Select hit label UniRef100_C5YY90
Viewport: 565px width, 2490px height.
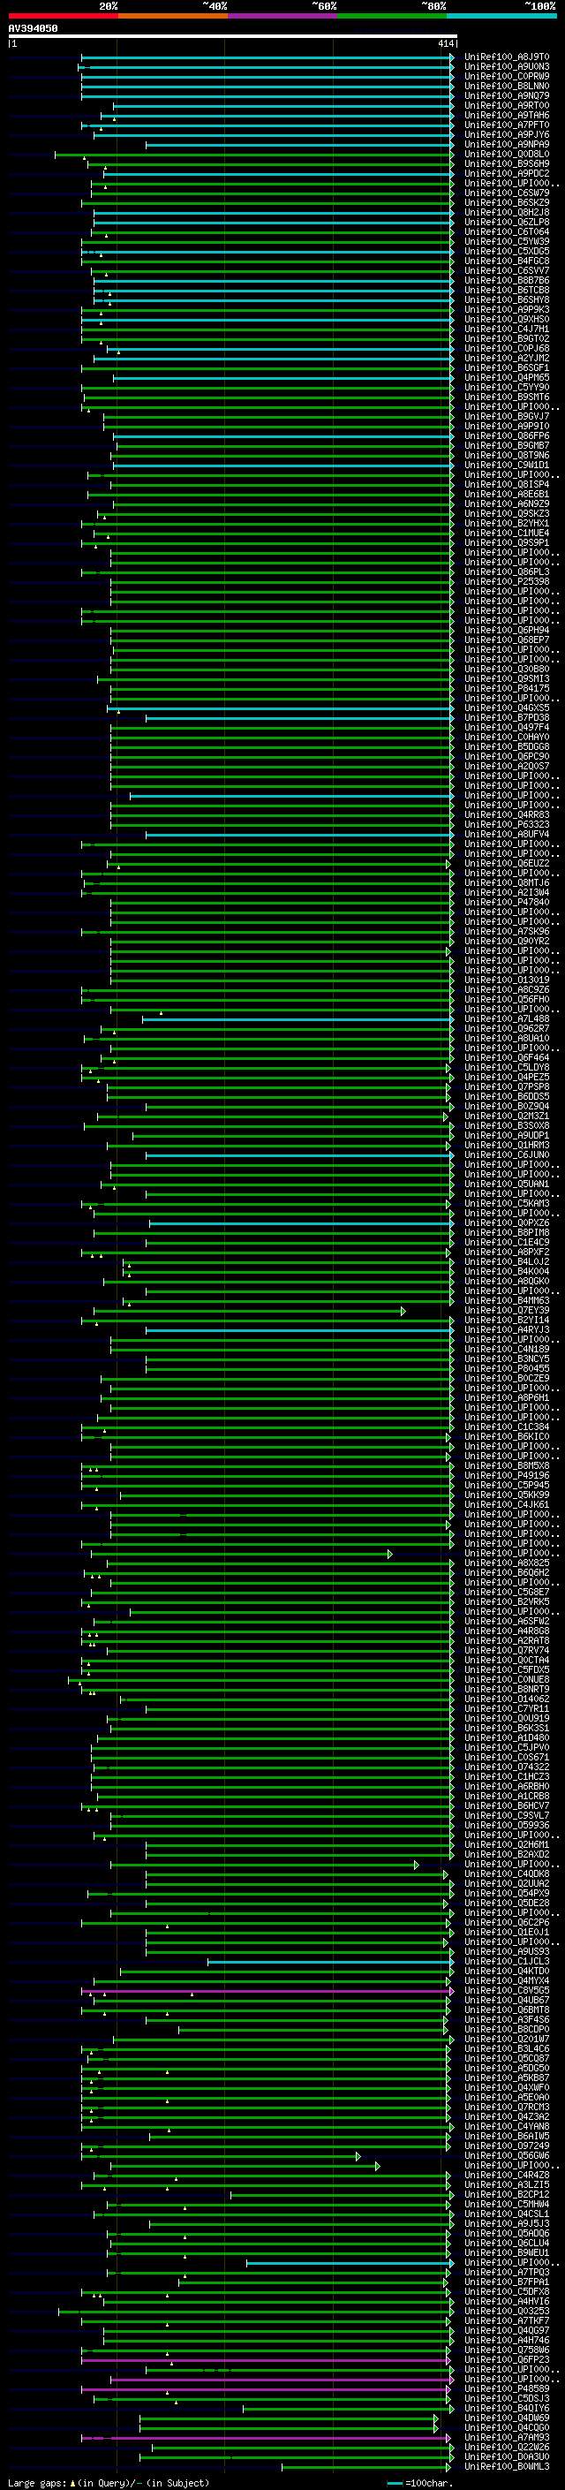pyautogui.click(x=507, y=388)
